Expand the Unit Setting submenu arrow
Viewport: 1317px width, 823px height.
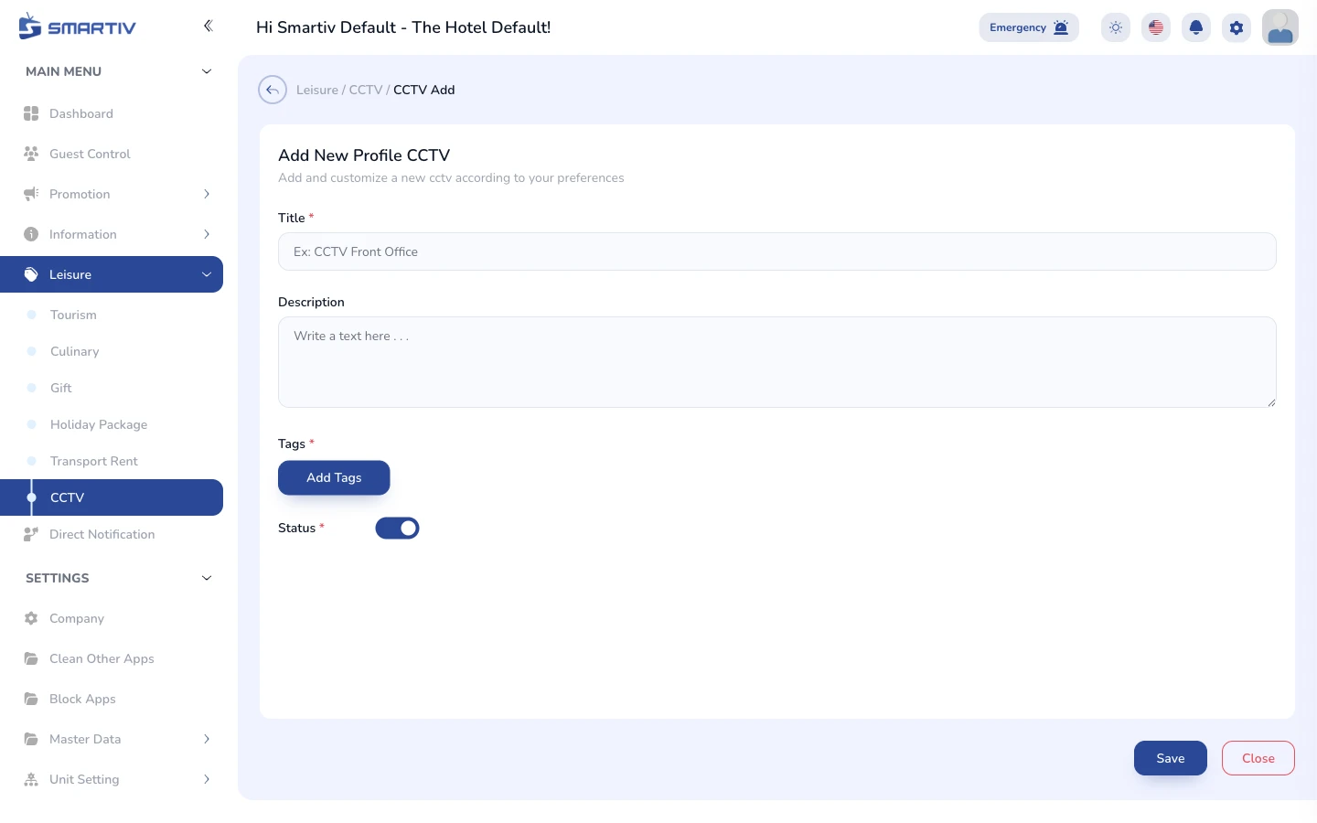point(207,779)
